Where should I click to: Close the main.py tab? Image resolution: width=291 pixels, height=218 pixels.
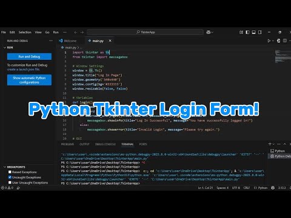click(110, 41)
